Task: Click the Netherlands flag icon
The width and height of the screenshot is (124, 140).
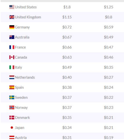Action: coord(12,77)
